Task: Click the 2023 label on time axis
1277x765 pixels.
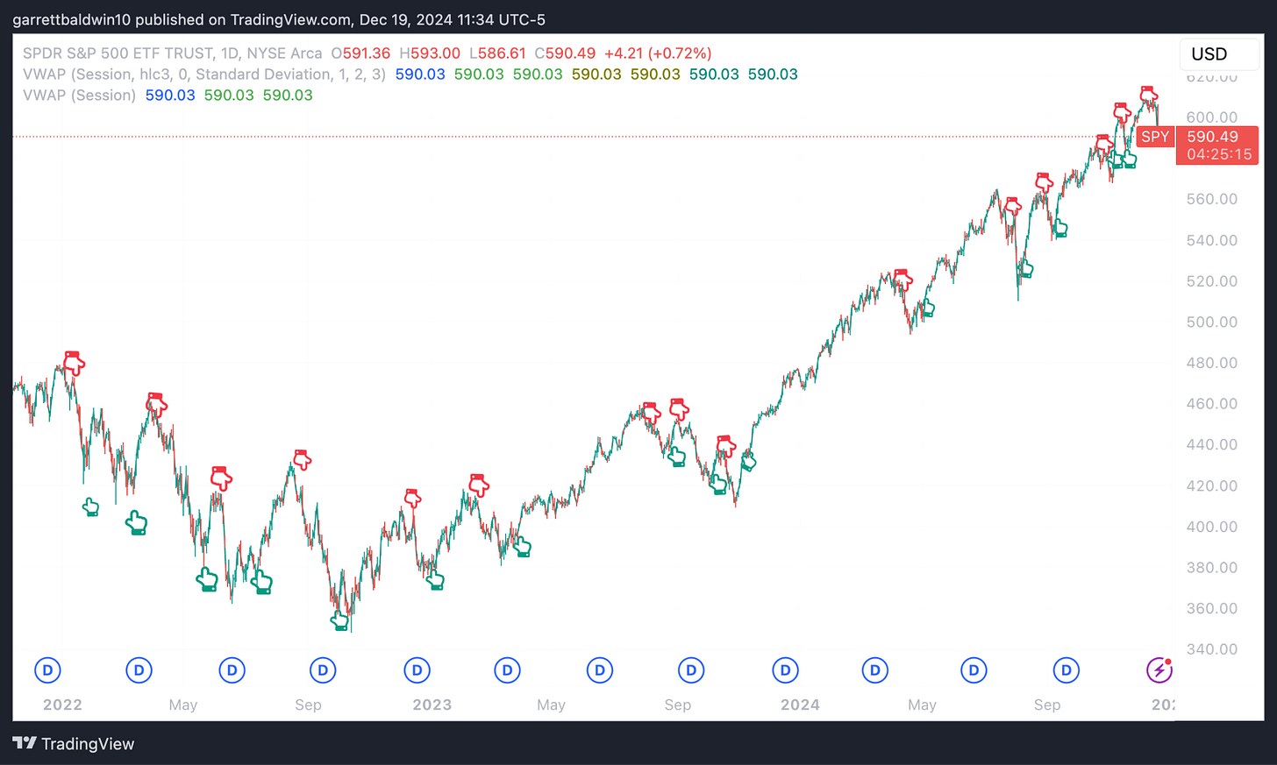Action: (432, 705)
